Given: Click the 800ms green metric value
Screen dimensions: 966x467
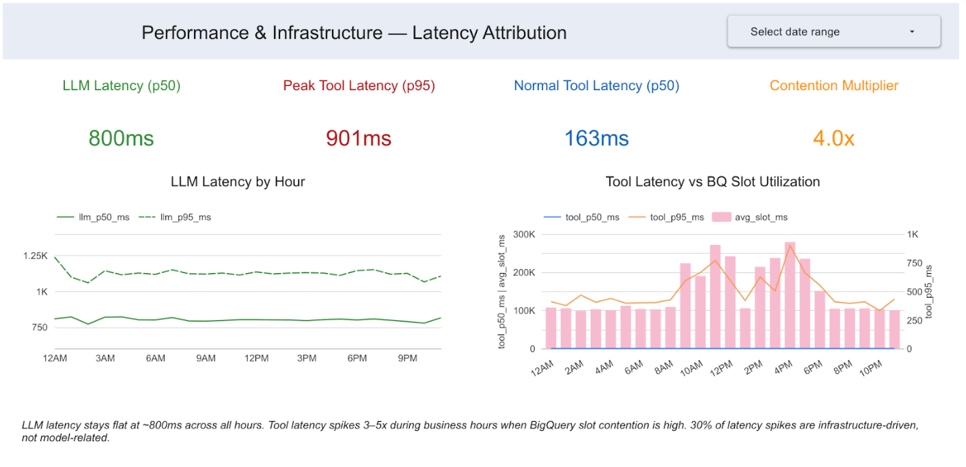Looking at the screenshot, I should [120, 138].
